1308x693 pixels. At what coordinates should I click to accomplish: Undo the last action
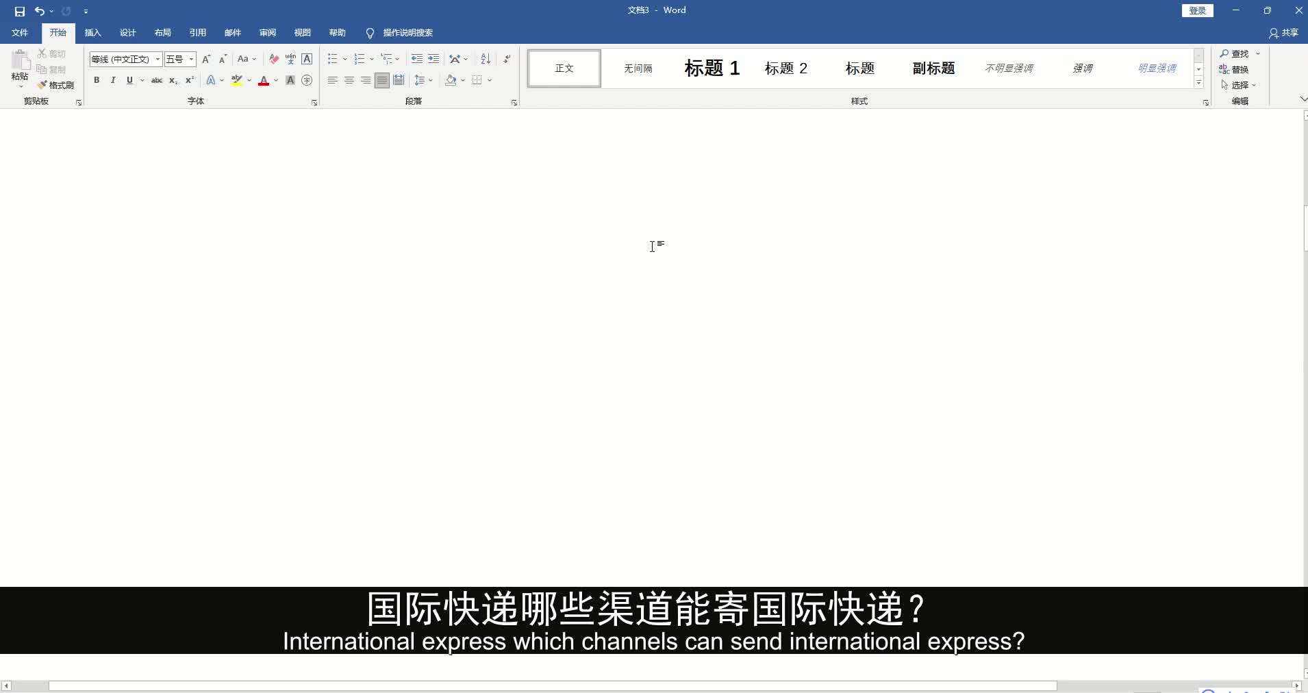pyautogui.click(x=40, y=11)
